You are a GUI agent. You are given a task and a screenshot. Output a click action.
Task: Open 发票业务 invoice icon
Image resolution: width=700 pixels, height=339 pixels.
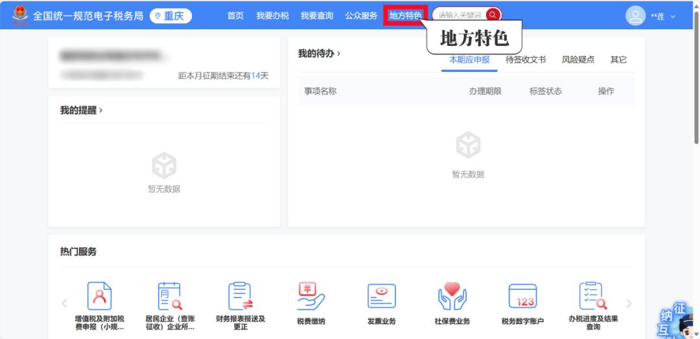381,297
